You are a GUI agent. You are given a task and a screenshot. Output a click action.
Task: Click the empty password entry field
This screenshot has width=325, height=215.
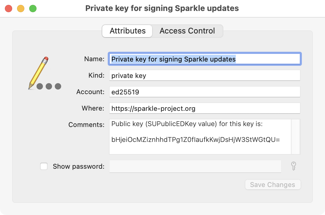tap(195, 166)
